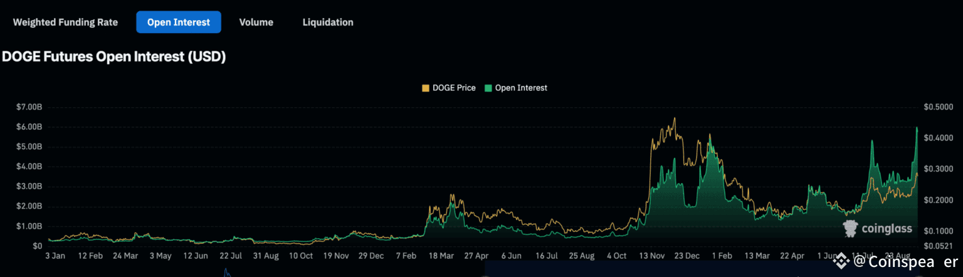
Task: Toggle the Open Interest legend series
Action: click(x=516, y=88)
